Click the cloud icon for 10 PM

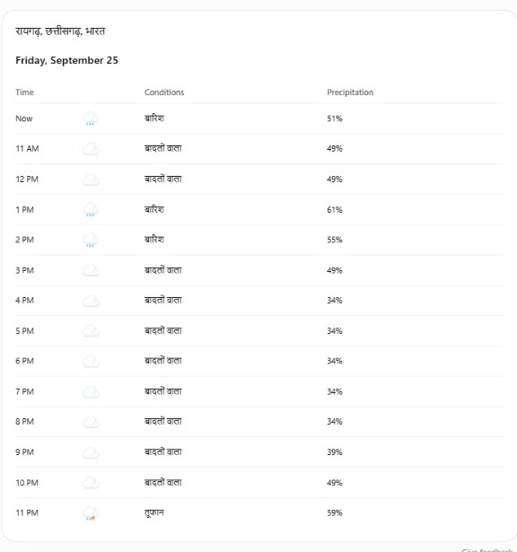(91, 483)
